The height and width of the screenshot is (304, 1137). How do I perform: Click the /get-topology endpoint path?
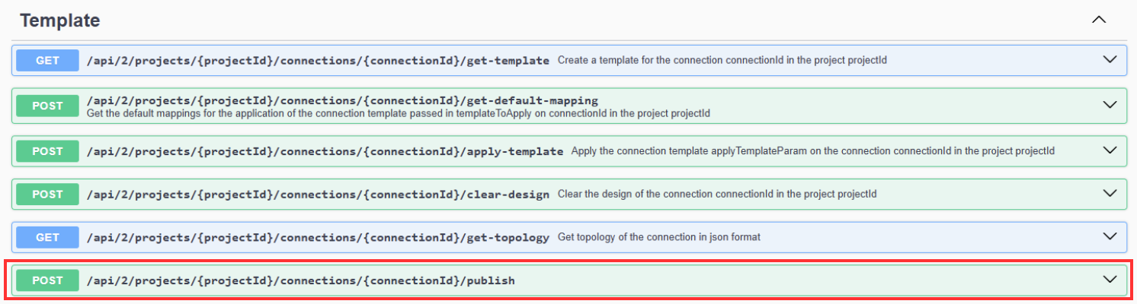point(319,238)
